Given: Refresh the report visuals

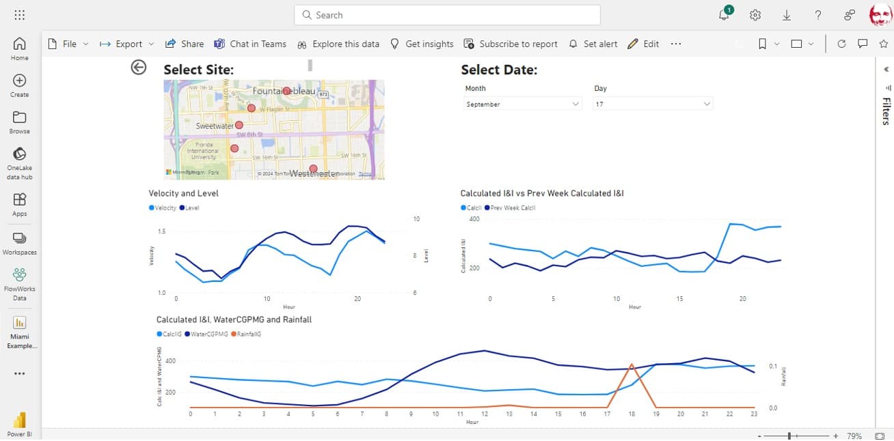Looking at the screenshot, I should [x=841, y=43].
